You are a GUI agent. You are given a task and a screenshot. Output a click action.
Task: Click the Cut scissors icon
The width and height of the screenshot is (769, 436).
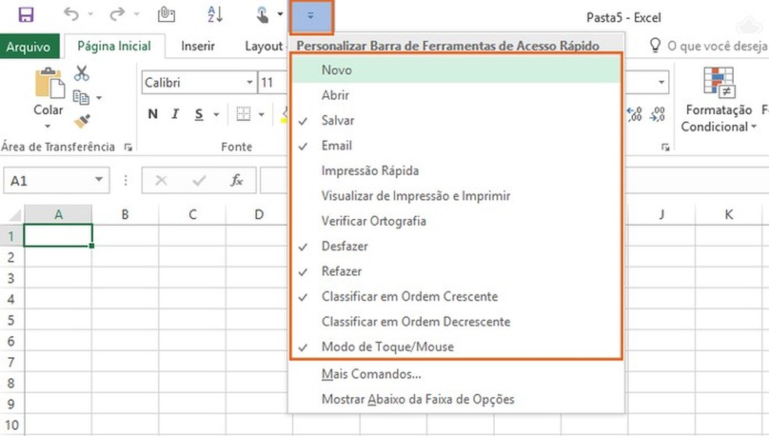81,74
